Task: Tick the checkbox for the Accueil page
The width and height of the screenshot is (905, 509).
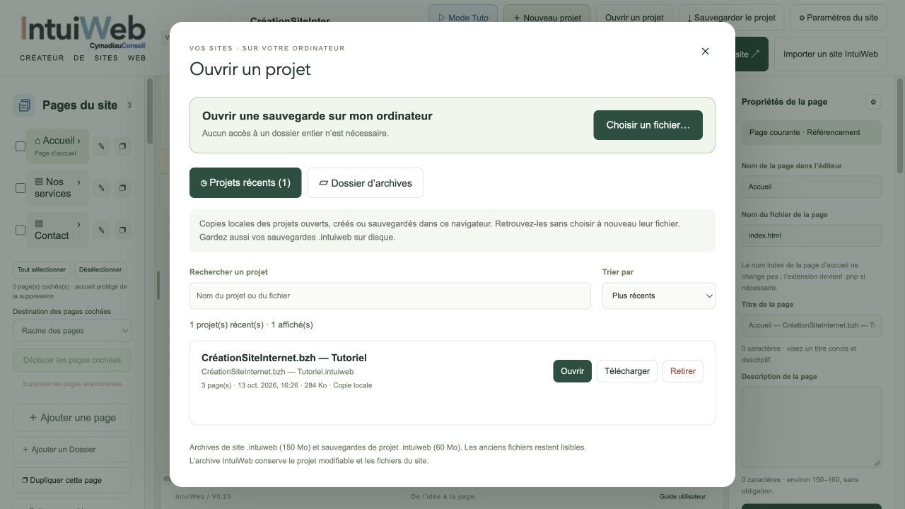Action: pos(21,146)
